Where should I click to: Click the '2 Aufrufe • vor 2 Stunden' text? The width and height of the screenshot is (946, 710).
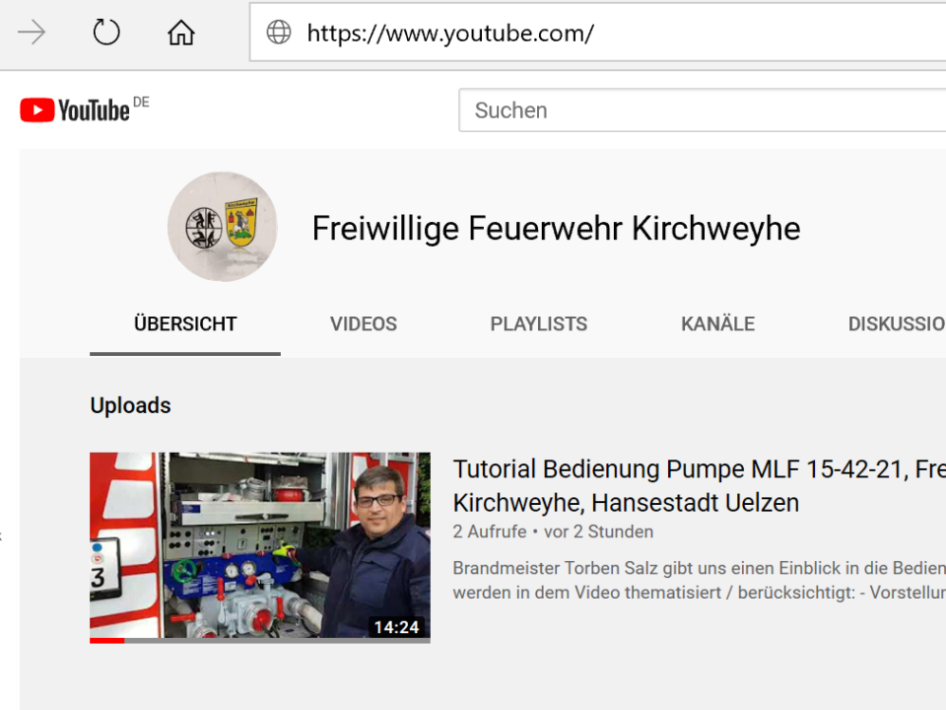click(x=553, y=532)
